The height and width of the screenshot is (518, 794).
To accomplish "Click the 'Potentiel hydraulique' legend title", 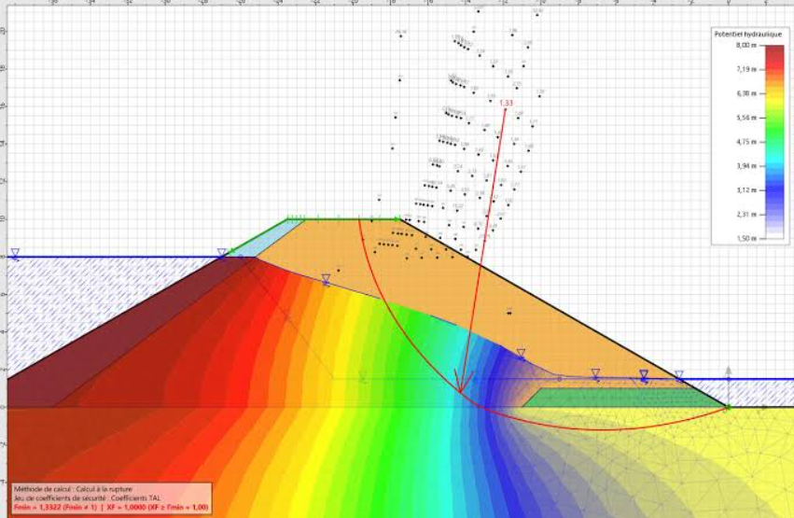I will coord(747,35).
